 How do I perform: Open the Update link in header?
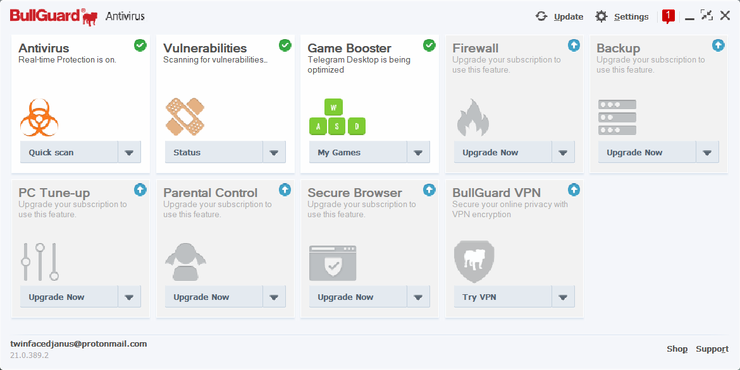(569, 16)
